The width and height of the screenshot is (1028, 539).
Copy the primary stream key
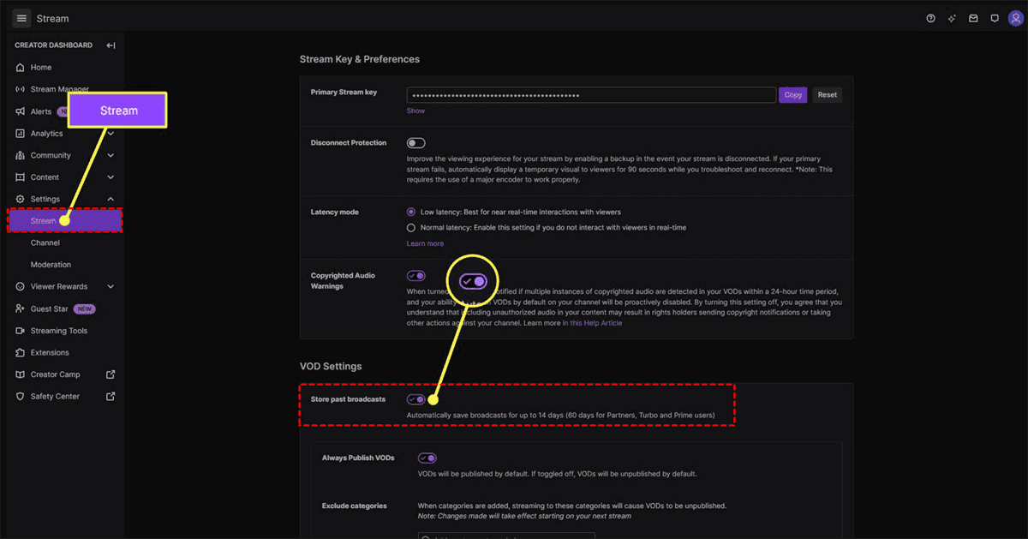793,95
